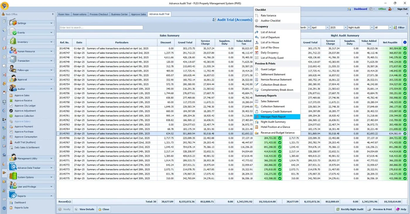410x214 pixels.
Task: Click the Audit Trial (Auditors) icon
Action: 11,142
